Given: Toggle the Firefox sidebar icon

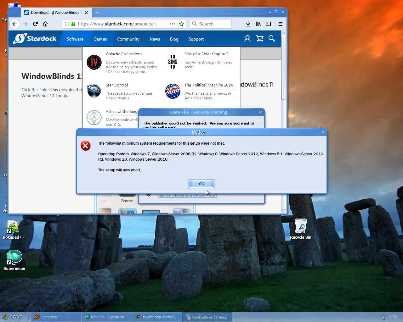Looking at the screenshot, I should [268, 24].
